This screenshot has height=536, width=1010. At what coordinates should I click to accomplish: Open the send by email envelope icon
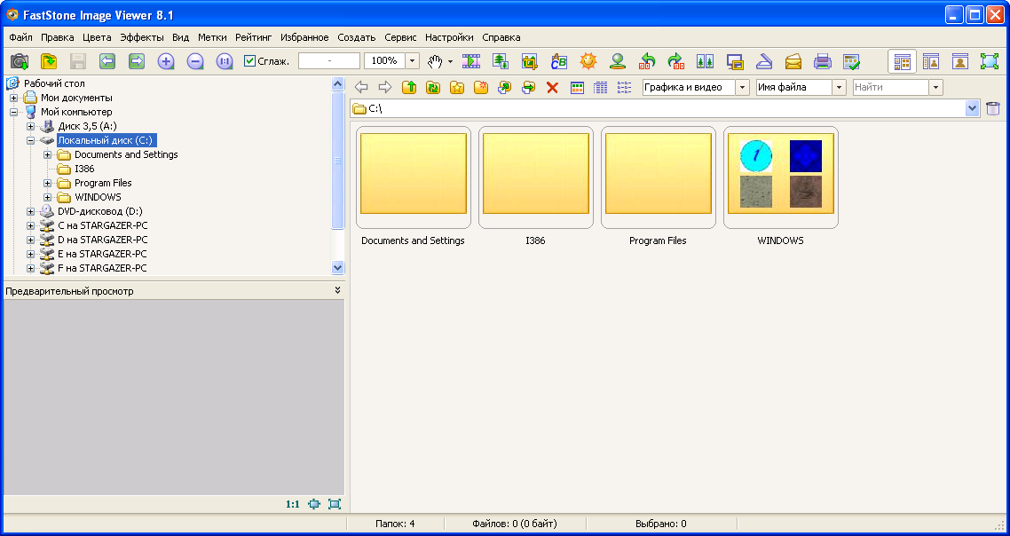click(793, 61)
